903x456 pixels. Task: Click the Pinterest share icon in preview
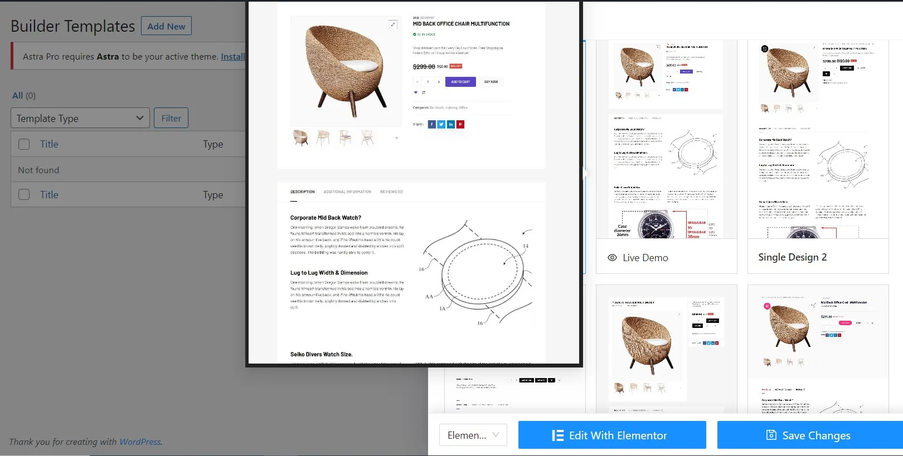[460, 124]
